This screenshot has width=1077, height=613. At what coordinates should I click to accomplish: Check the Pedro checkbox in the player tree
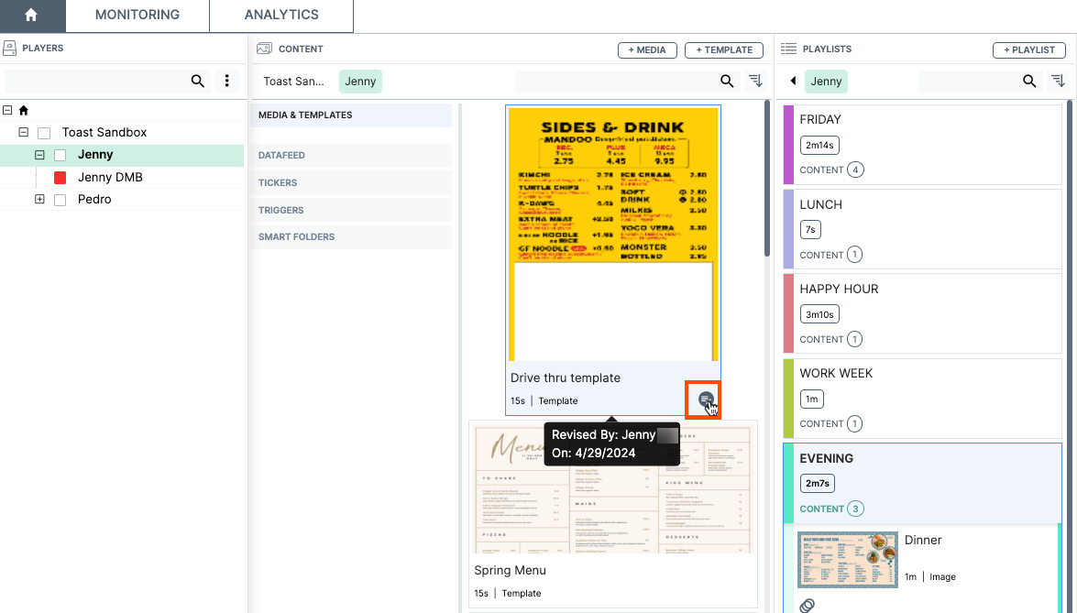(x=61, y=199)
